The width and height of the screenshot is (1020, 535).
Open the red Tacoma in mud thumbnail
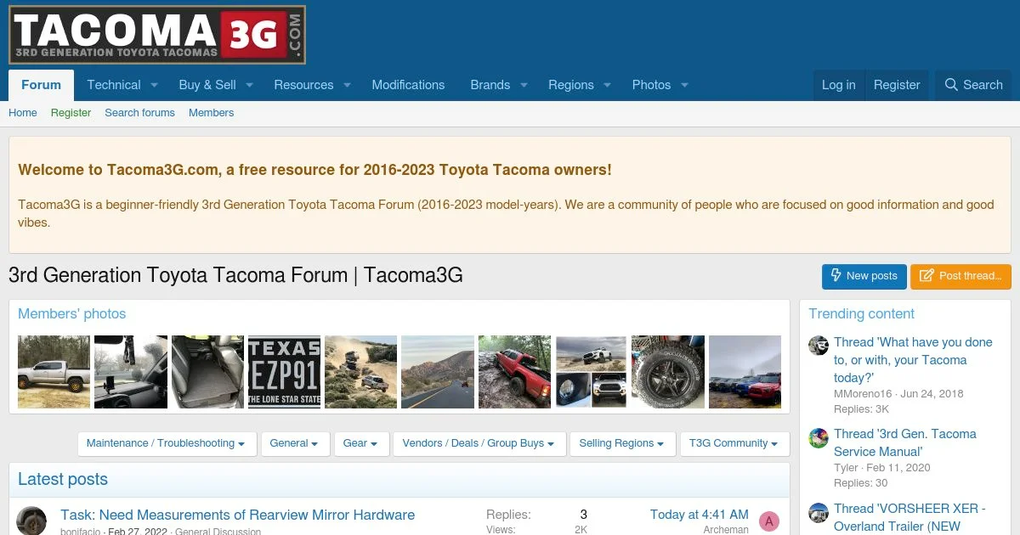(514, 372)
